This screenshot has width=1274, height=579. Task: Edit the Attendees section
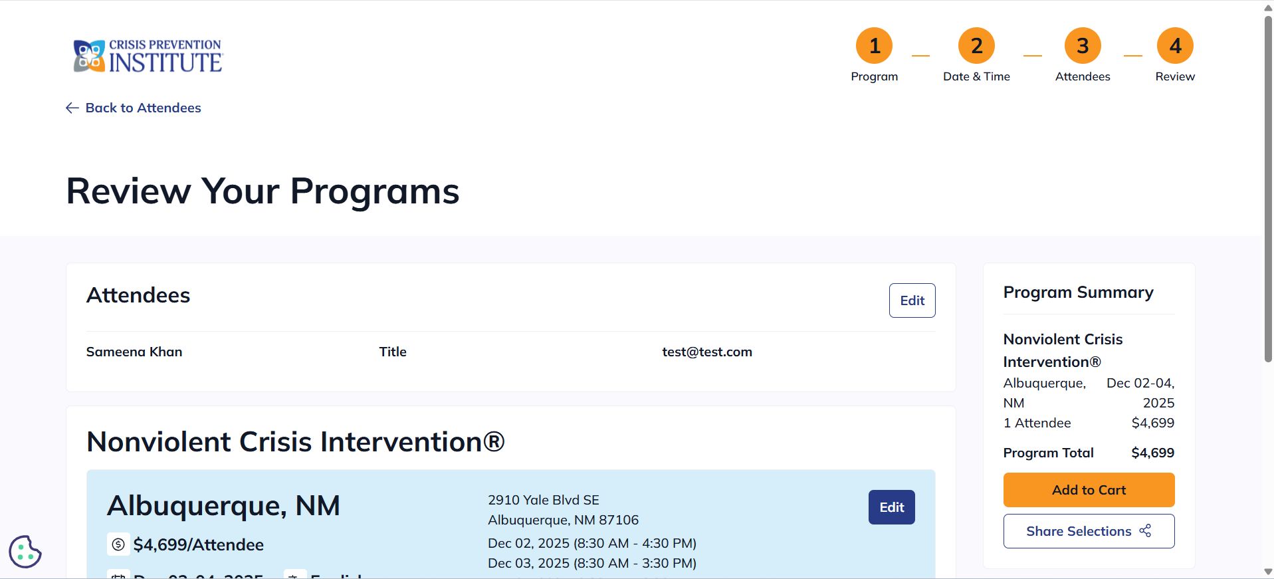(912, 300)
